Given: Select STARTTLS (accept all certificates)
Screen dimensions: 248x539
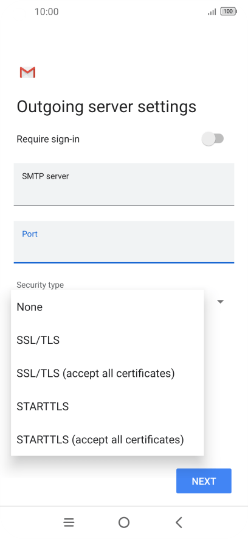Looking at the screenshot, I should click(x=108, y=440).
